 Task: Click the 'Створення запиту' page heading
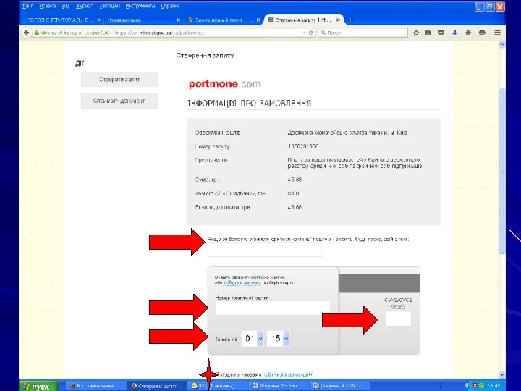[205, 56]
